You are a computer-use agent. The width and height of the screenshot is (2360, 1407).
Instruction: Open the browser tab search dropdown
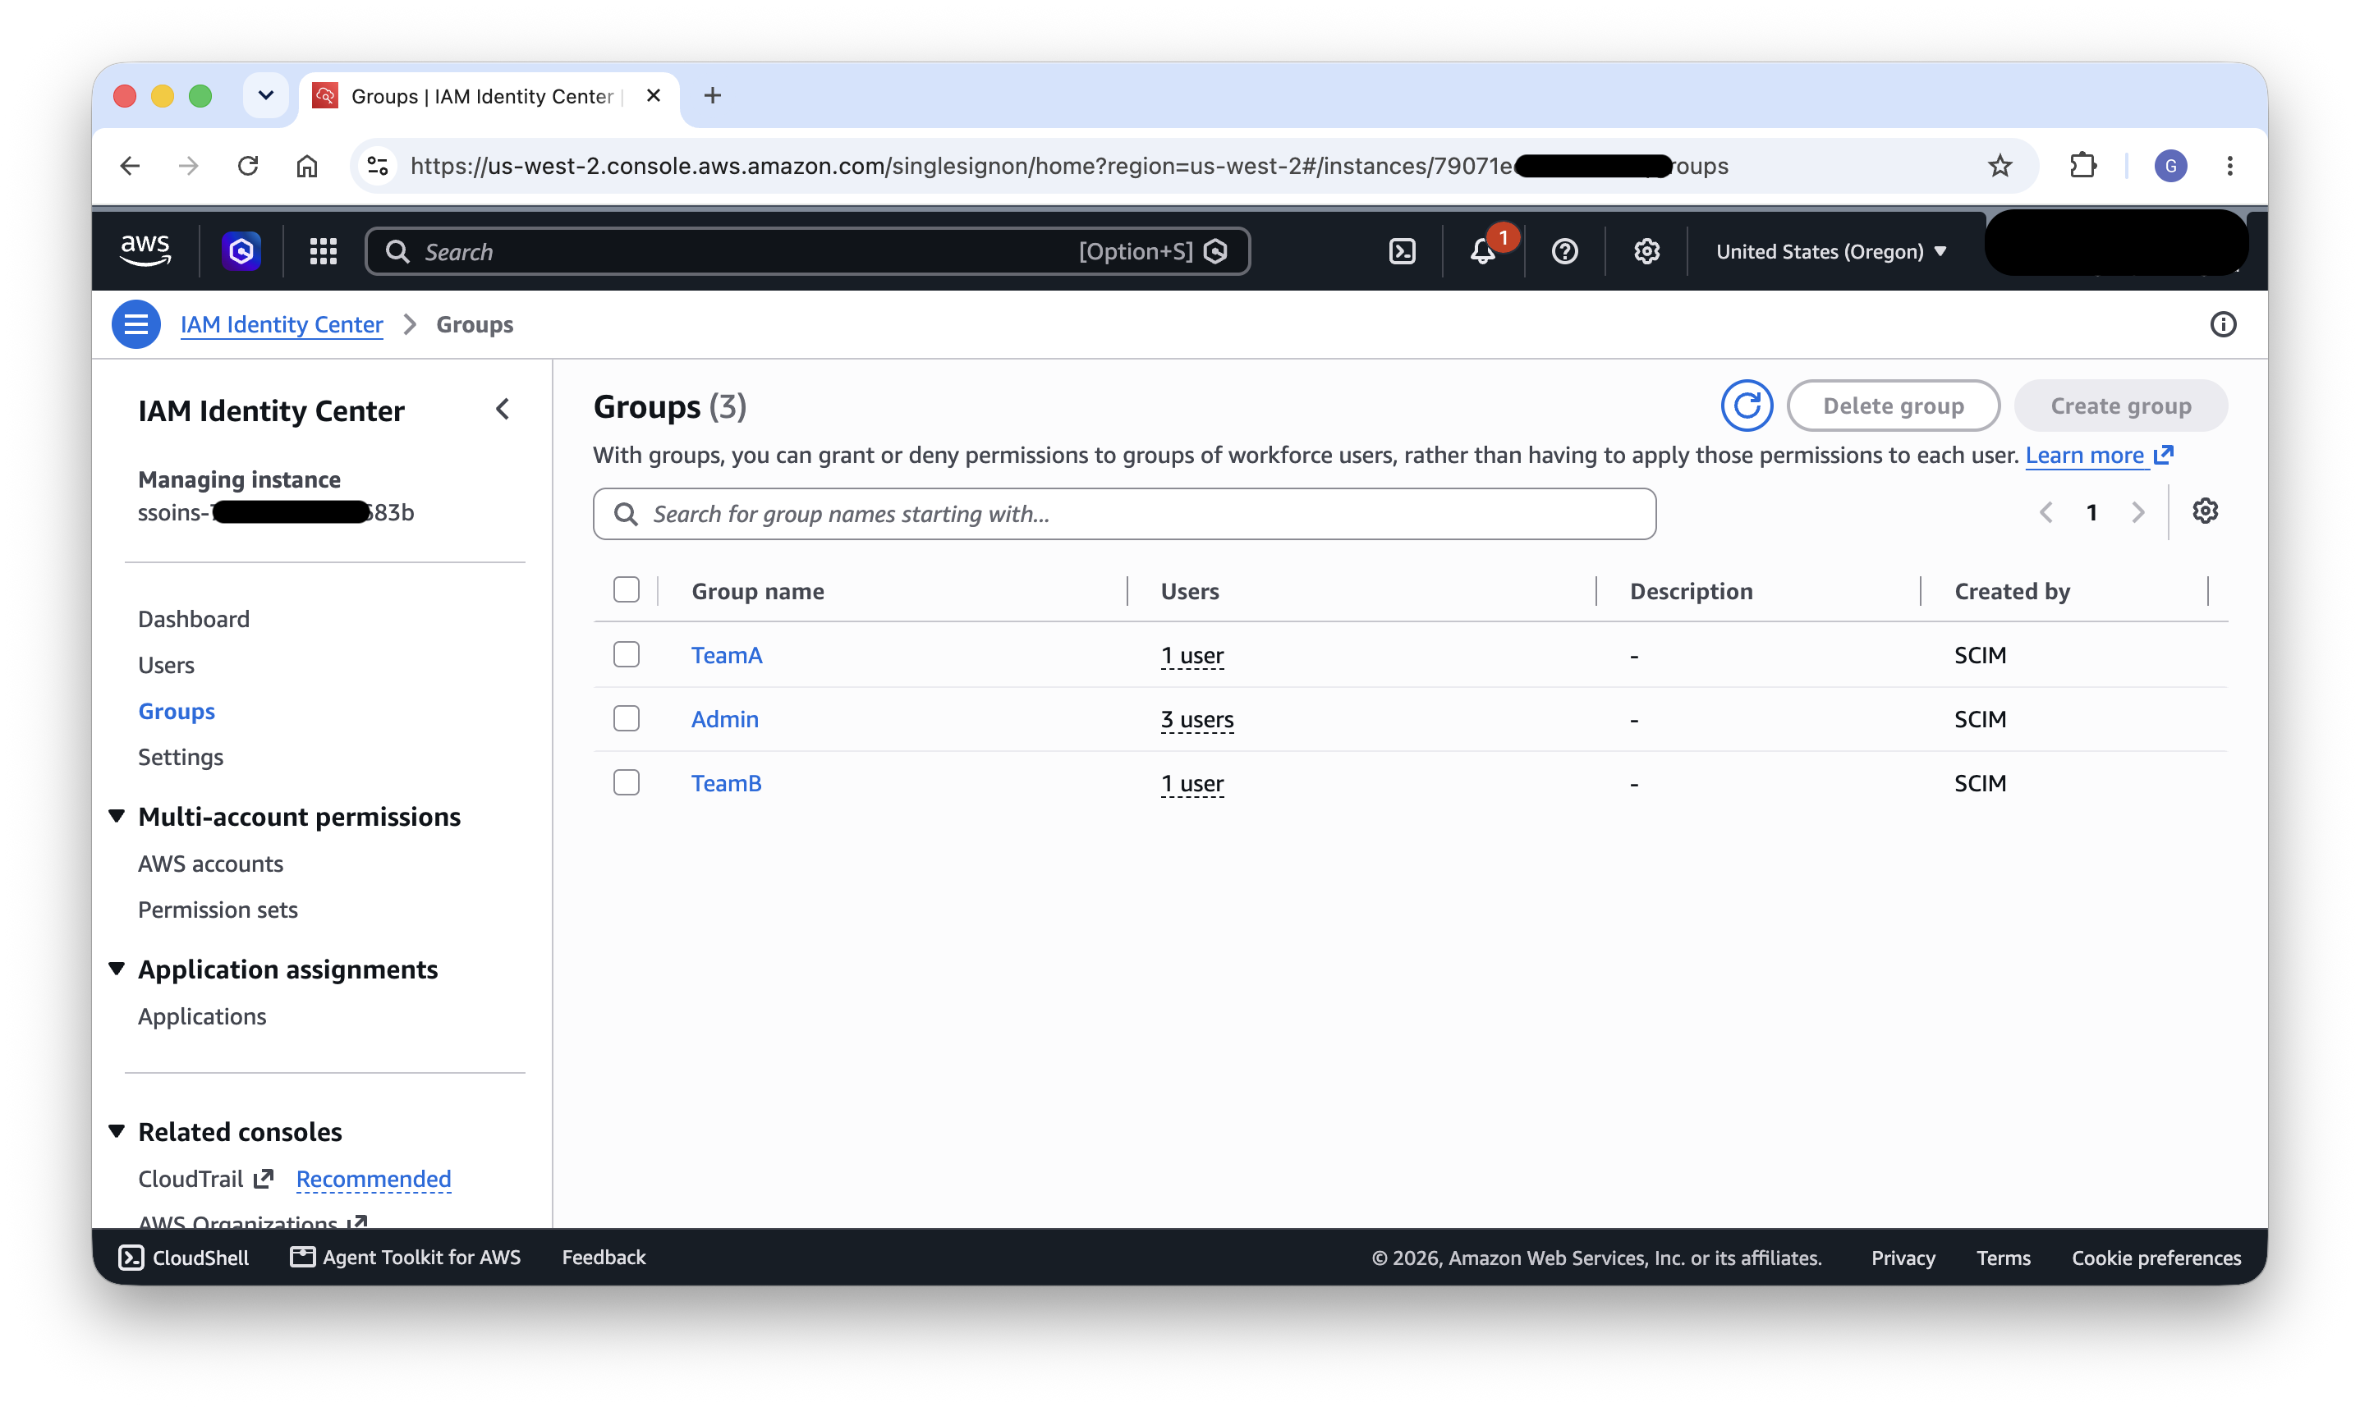265,96
